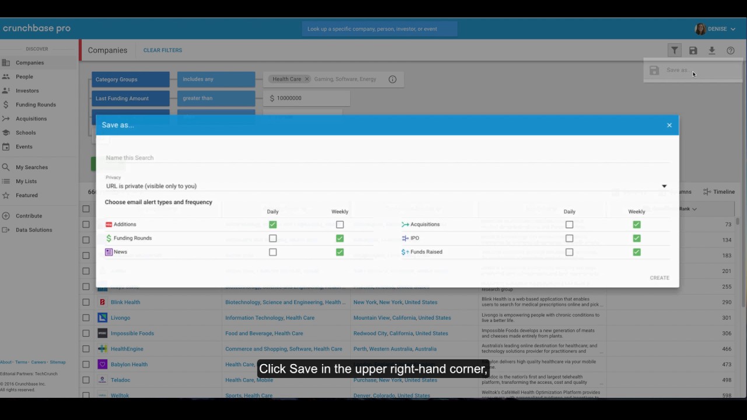Click the Contribute plus icon

(6, 216)
